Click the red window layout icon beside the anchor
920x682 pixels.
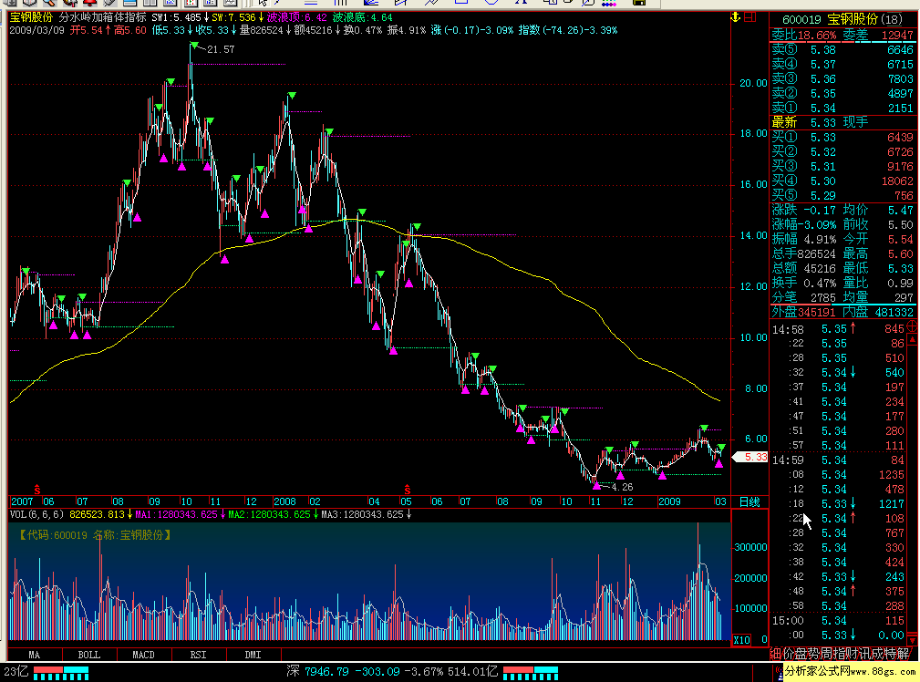749,17
